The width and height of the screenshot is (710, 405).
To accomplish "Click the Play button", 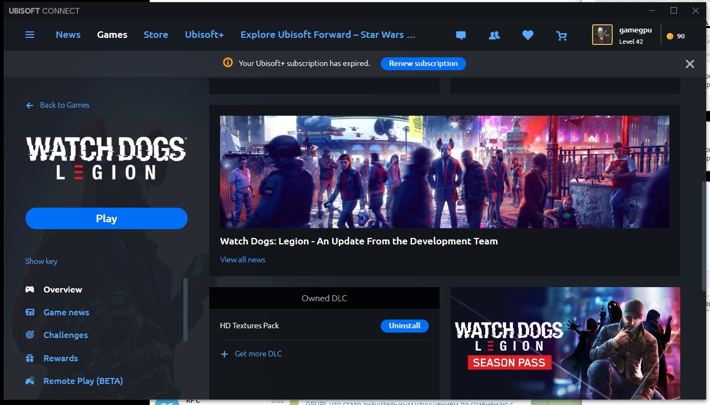I will pos(107,218).
